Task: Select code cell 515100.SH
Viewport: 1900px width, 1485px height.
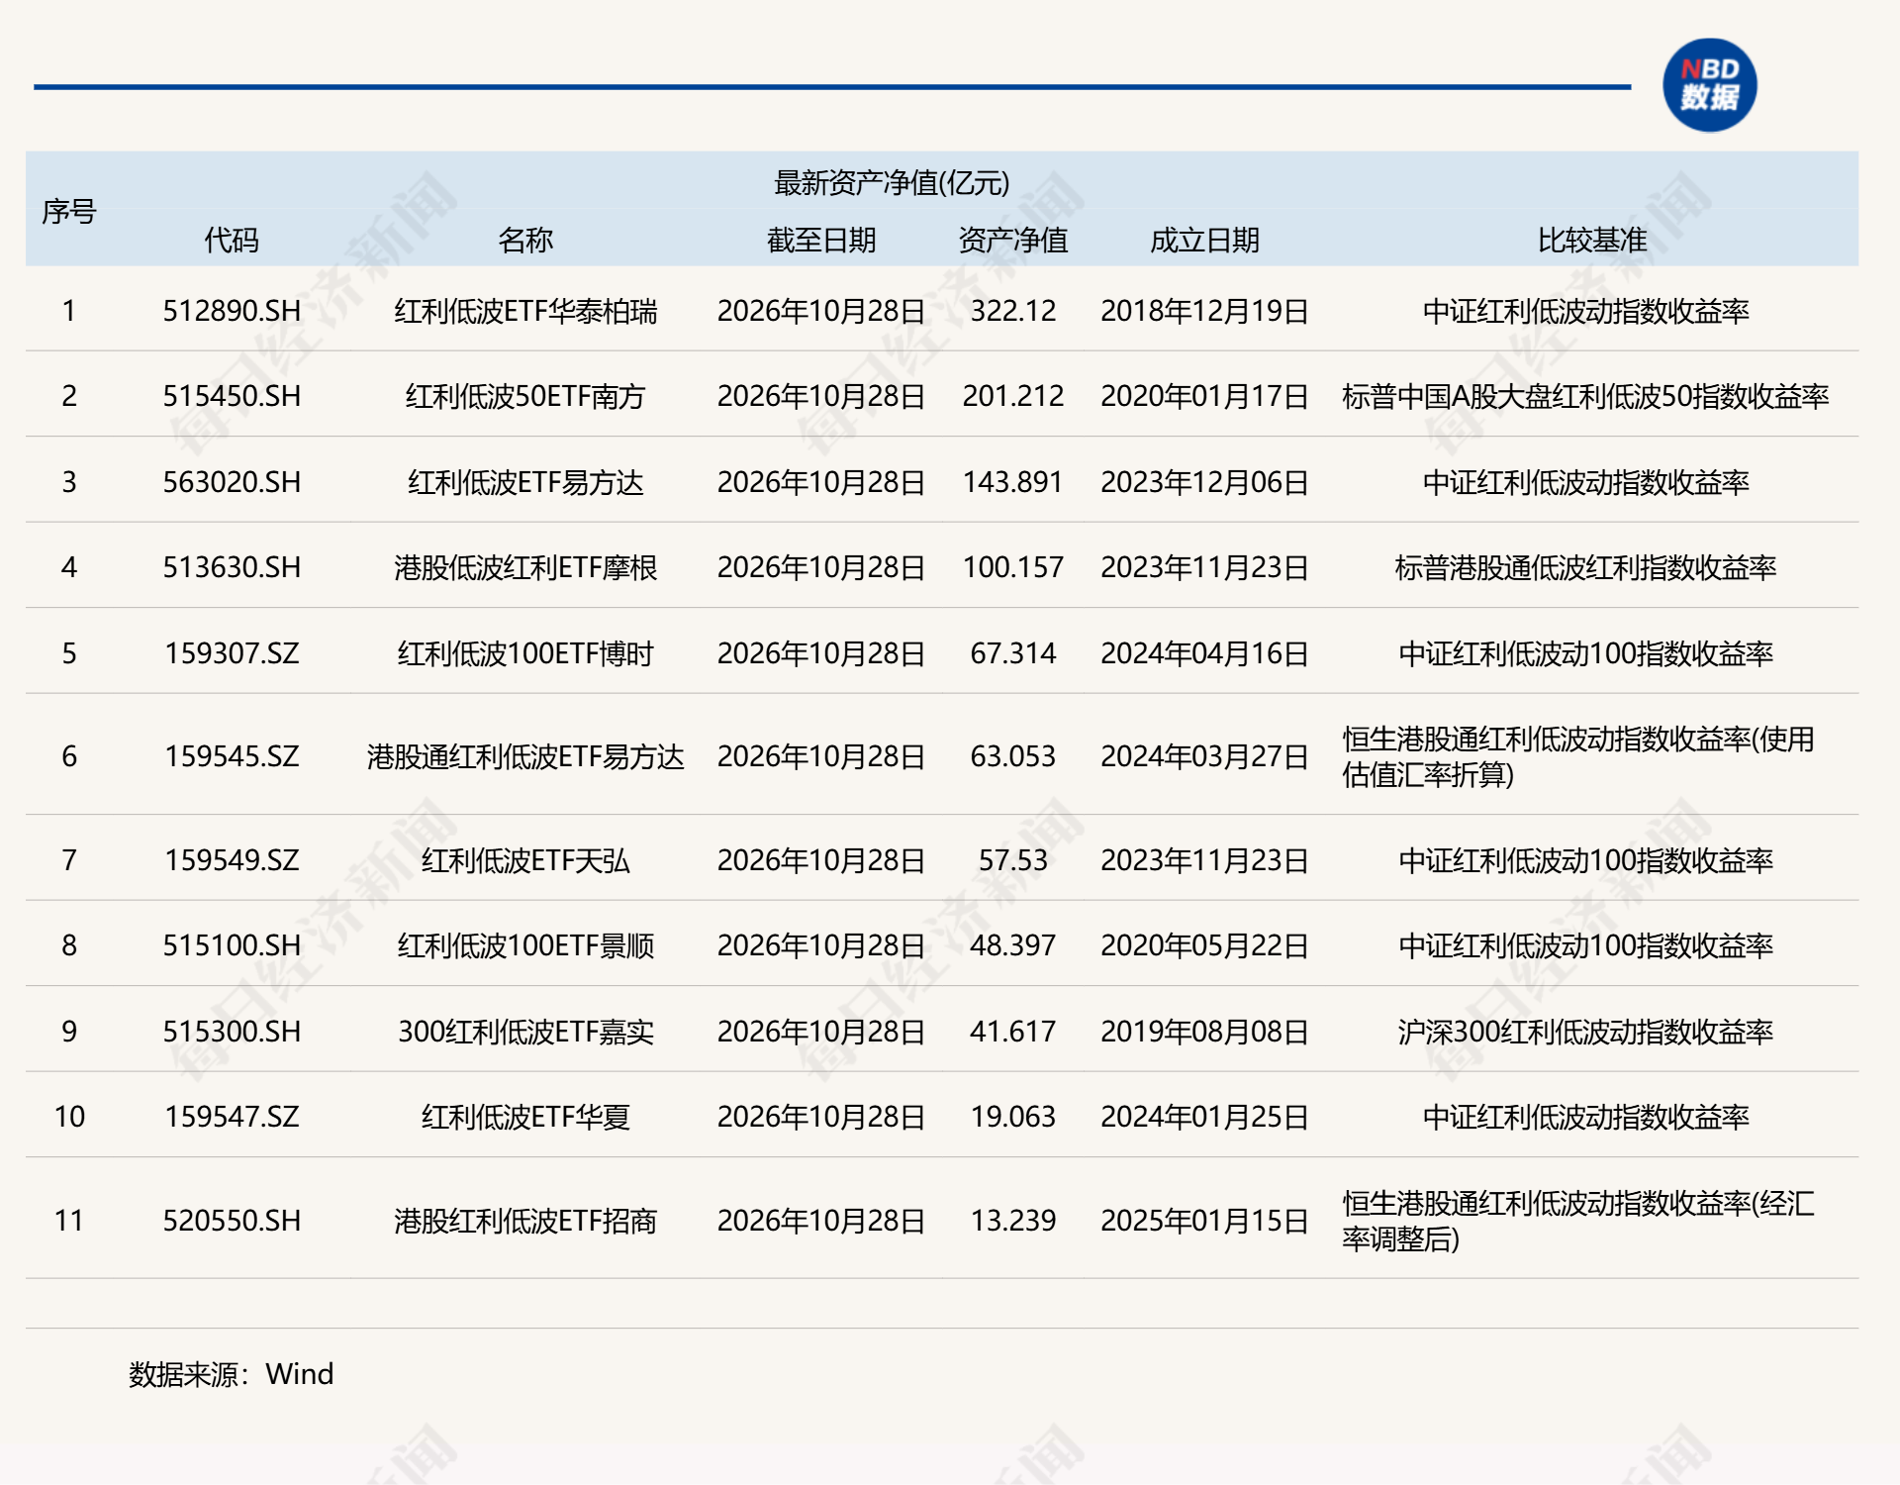Action: (x=232, y=945)
